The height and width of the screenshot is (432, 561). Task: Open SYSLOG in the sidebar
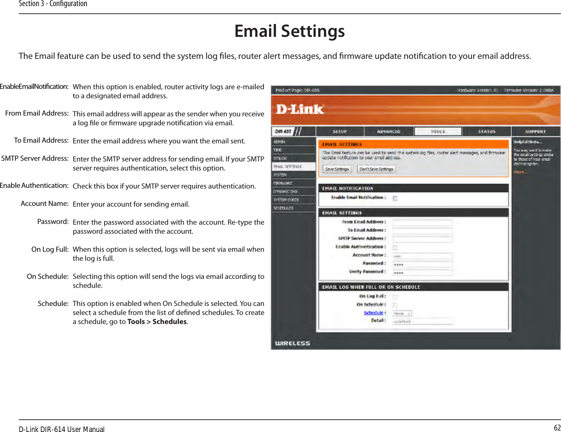coord(293,158)
